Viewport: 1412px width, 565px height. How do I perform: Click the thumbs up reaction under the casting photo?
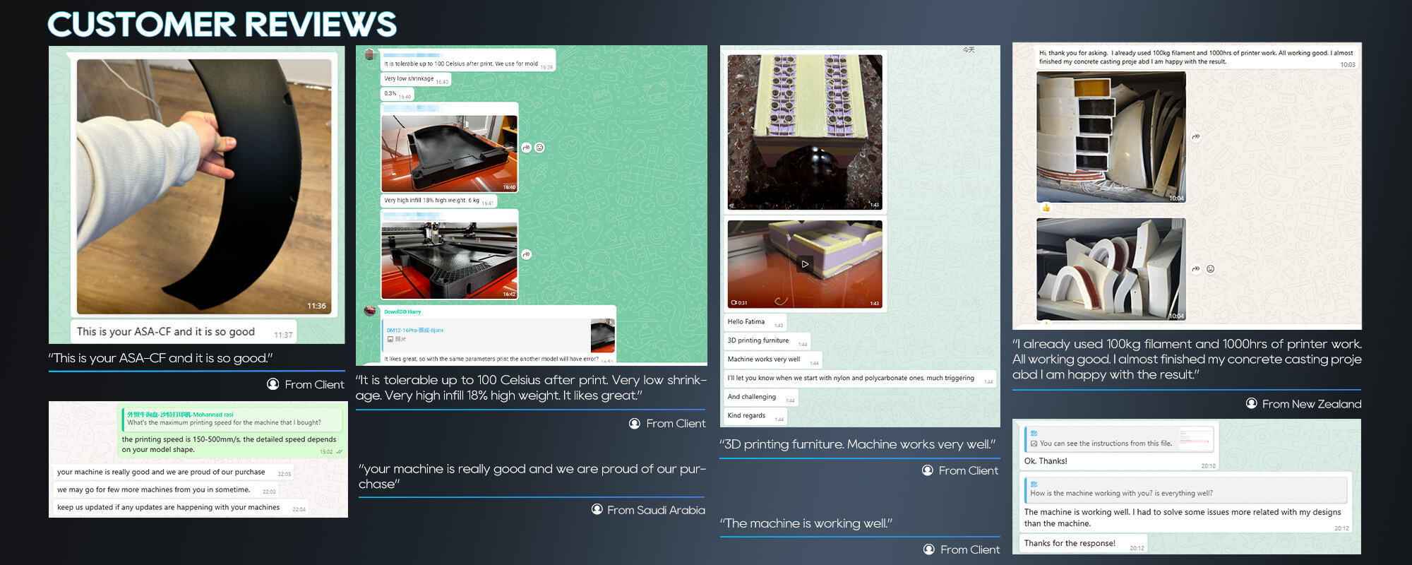(1046, 208)
